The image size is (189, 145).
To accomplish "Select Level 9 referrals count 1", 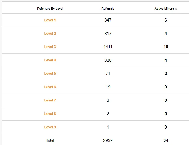I will [x=108, y=127].
